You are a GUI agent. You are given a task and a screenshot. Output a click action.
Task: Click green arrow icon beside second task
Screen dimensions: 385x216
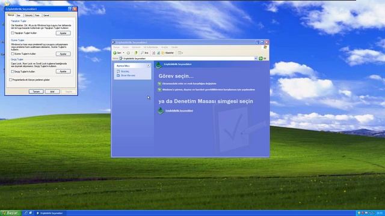159,90
